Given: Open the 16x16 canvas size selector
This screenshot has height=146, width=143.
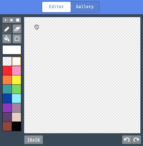Looking at the screenshot, I should (x=33, y=140).
